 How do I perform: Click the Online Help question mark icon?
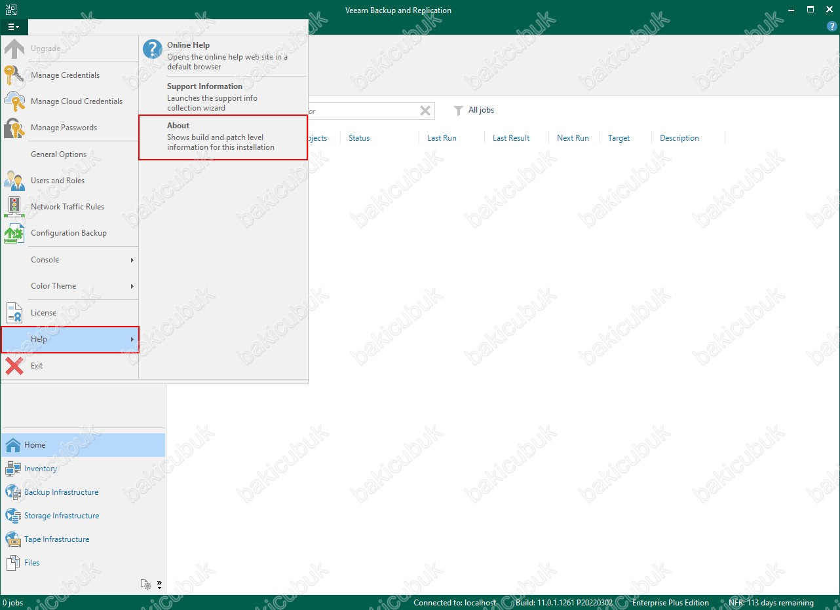[153, 49]
